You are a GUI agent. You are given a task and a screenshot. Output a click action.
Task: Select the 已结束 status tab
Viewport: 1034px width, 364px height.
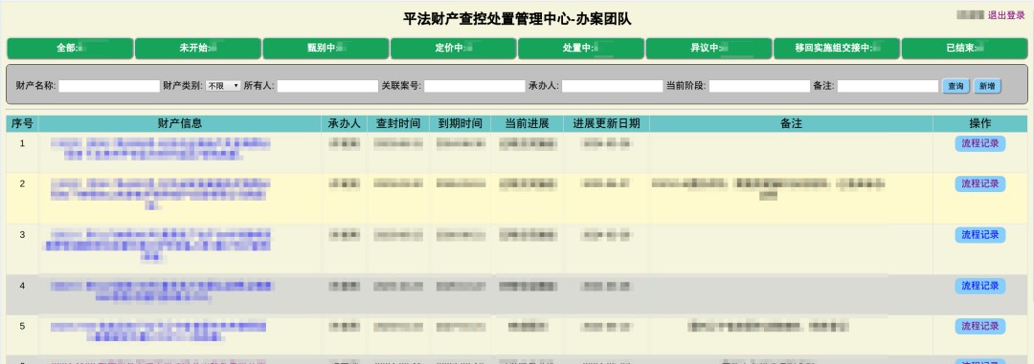pos(964,49)
